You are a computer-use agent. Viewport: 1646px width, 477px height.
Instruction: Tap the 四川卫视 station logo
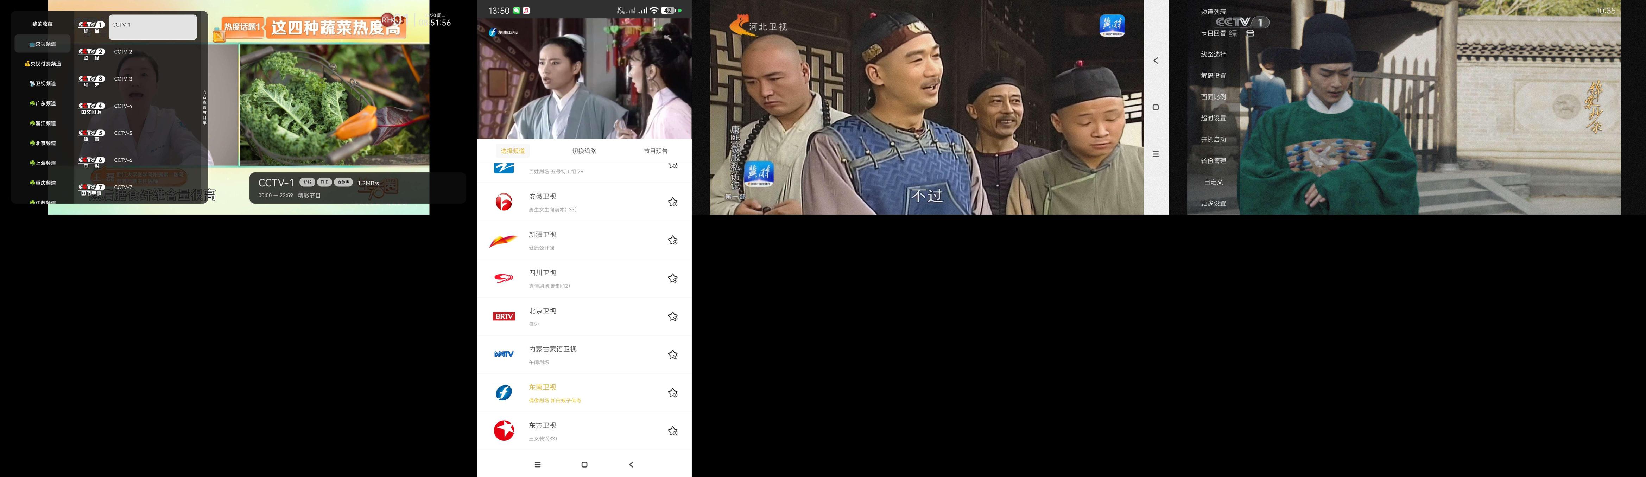(x=504, y=278)
